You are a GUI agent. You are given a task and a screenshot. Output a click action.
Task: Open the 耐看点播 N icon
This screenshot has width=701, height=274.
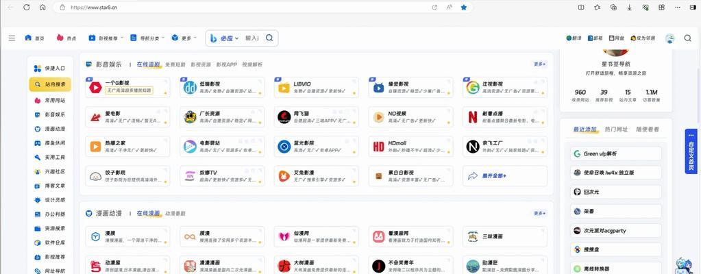pos(473,117)
